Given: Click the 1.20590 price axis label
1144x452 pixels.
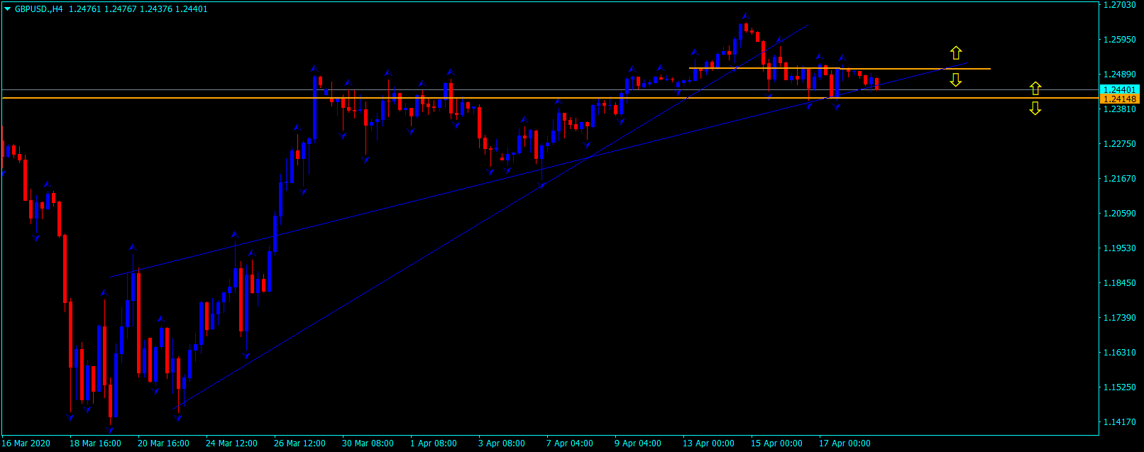Looking at the screenshot, I should pos(1120,214).
